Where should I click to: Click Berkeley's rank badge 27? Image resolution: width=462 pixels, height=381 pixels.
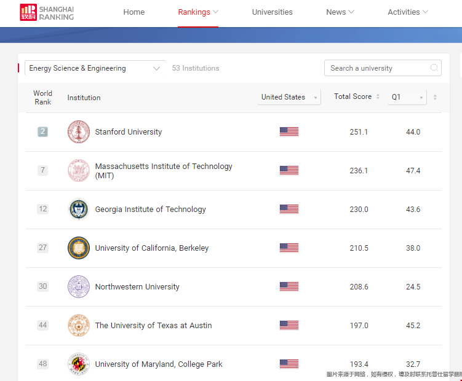(42, 248)
